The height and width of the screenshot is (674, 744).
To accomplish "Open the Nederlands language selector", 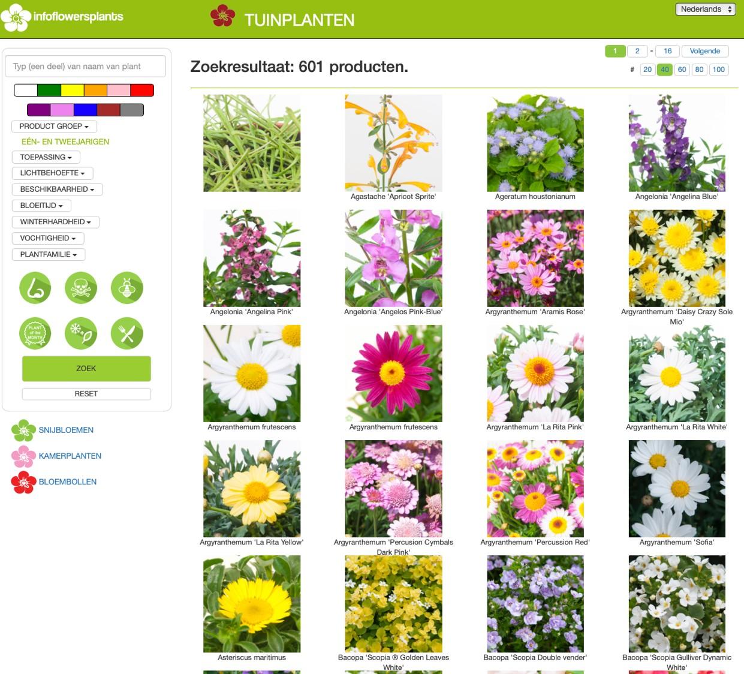I will [706, 9].
